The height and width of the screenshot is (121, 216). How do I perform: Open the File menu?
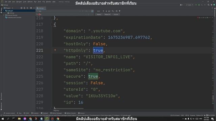tap(6, 2)
